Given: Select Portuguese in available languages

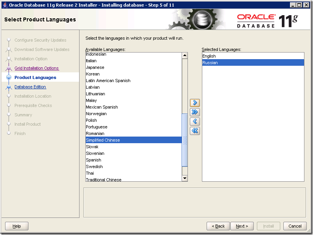Looking at the screenshot, I should pos(134,127).
